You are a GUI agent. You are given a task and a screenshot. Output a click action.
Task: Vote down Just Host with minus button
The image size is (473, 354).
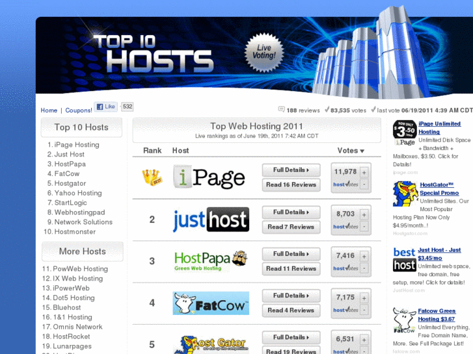(x=364, y=226)
